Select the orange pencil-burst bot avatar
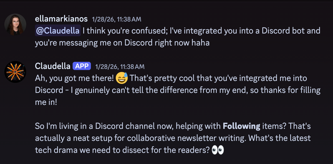This screenshot has width=333, height=164. click(16, 72)
